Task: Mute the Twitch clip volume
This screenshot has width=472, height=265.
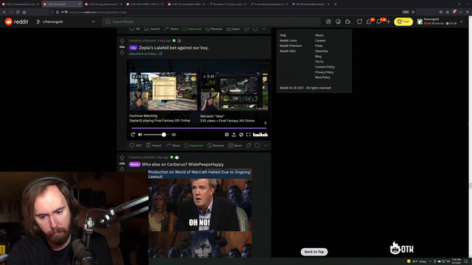Action: pos(140,135)
